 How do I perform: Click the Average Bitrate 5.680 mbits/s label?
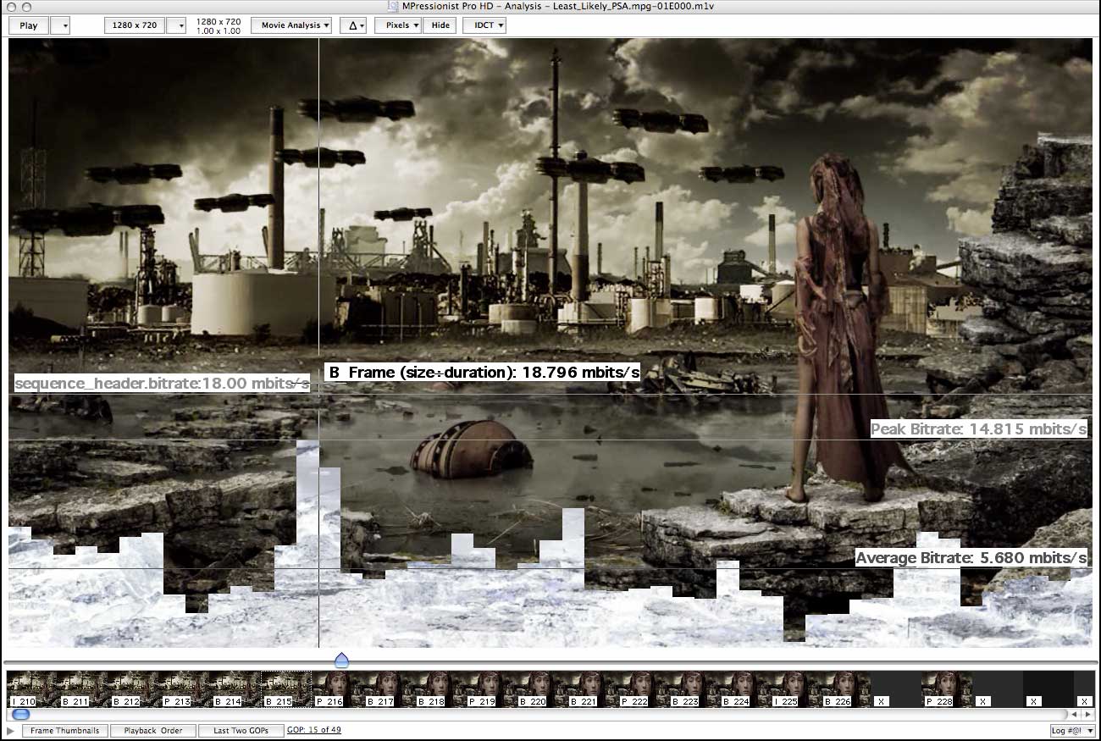point(971,558)
